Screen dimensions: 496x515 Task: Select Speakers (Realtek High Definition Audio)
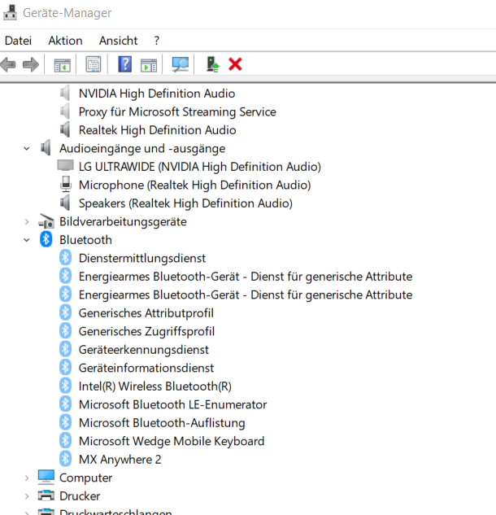click(x=185, y=203)
